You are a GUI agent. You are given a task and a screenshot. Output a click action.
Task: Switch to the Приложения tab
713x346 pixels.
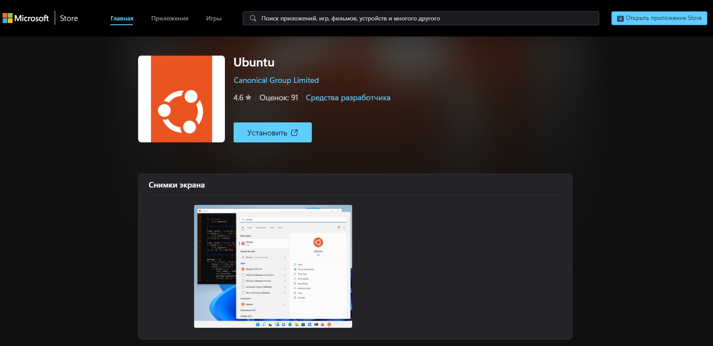(x=170, y=18)
